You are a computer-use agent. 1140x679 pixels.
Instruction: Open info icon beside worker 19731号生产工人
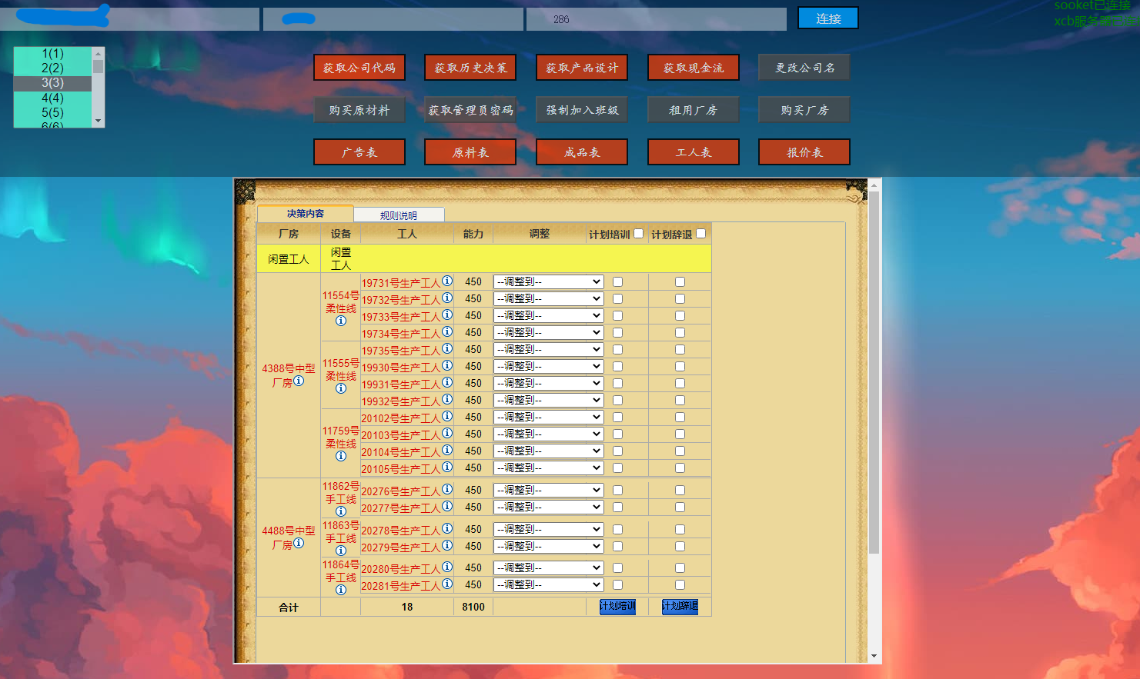click(447, 281)
